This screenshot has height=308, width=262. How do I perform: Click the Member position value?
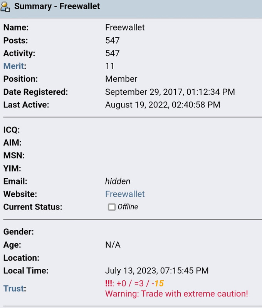(121, 79)
